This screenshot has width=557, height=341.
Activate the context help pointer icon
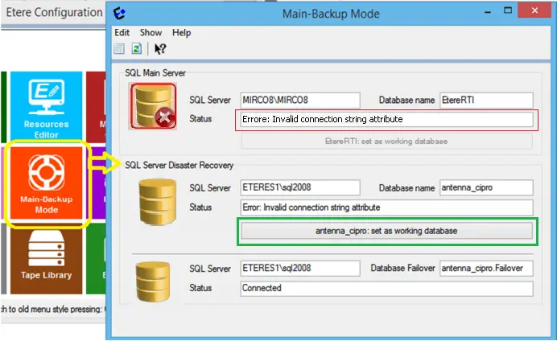click(159, 48)
